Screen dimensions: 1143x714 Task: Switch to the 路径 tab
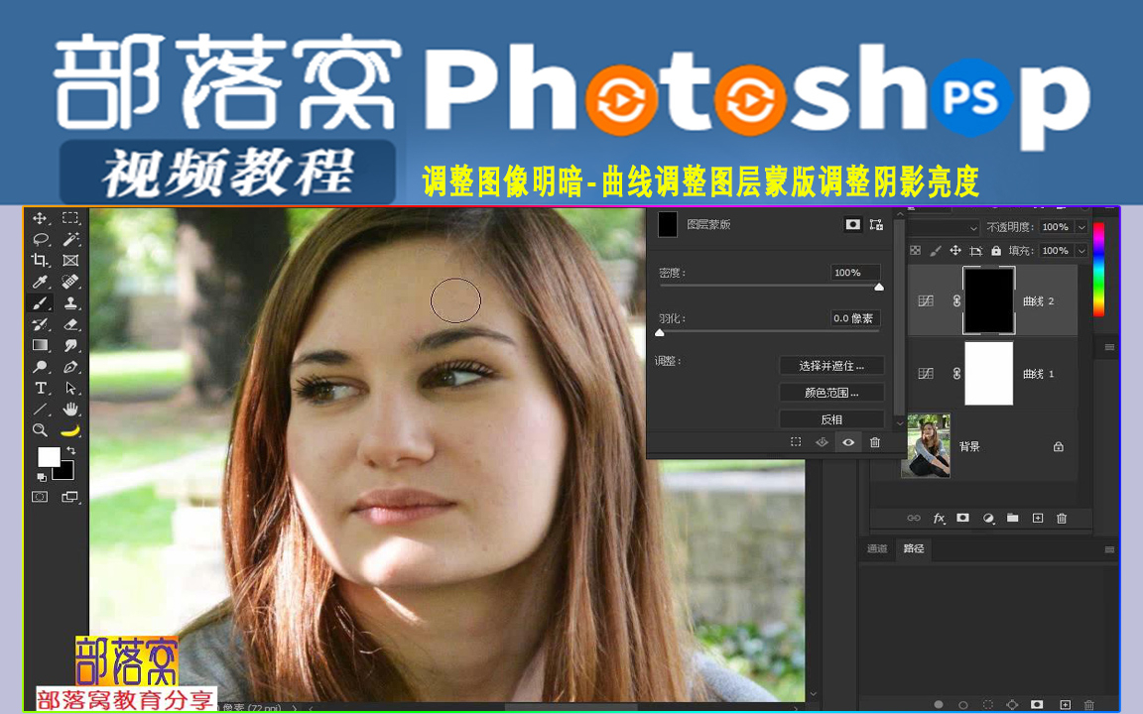tap(913, 548)
